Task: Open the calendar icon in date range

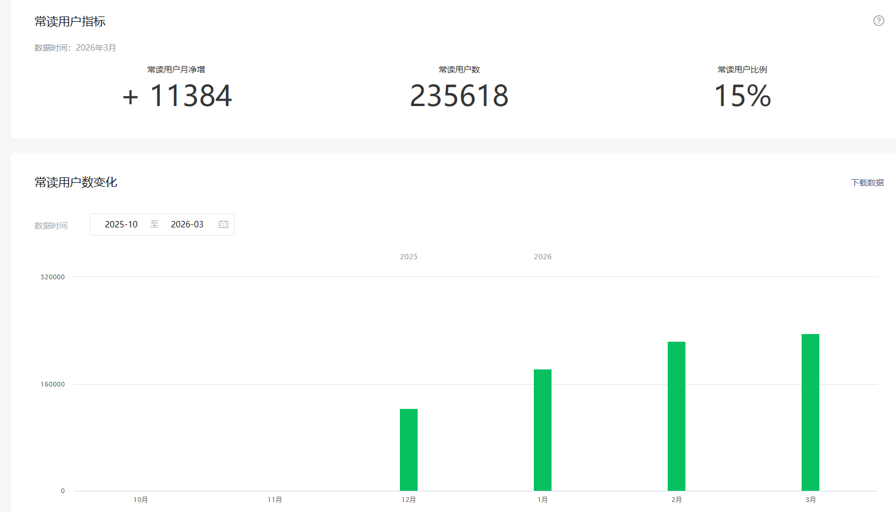Action: click(224, 224)
